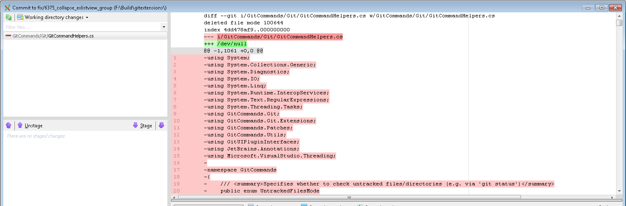
Task: Focus the Filter files input field
Action: click(x=82, y=27)
